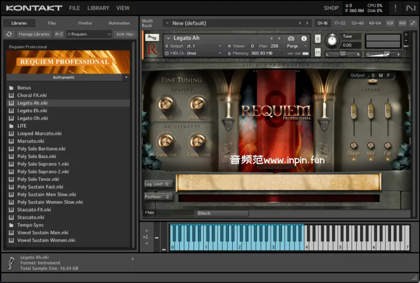The image size is (420, 283).
Task: Switch to the Files browser tab
Action: 52,23
